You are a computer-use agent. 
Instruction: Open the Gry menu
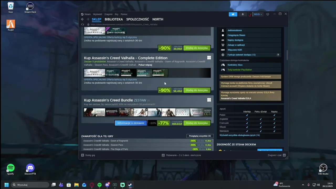[x=117, y=14]
